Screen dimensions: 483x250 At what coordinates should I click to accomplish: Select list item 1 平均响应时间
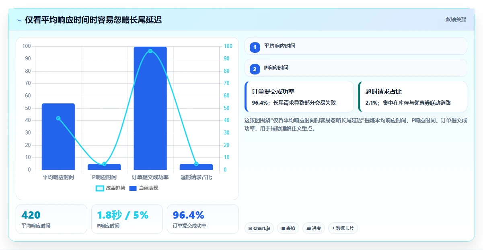point(356,46)
